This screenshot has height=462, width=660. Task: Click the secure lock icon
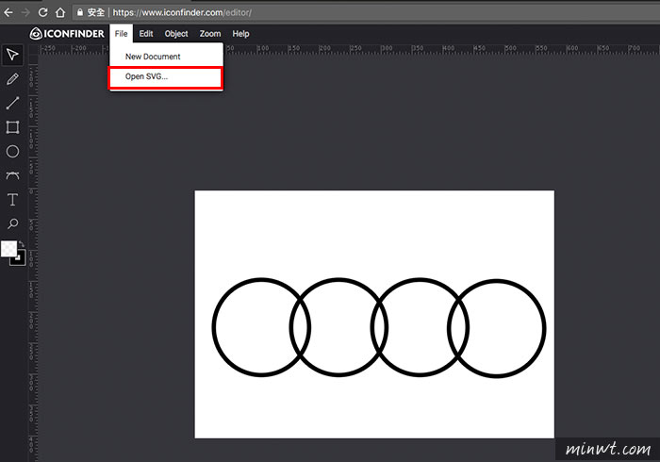click(x=80, y=12)
